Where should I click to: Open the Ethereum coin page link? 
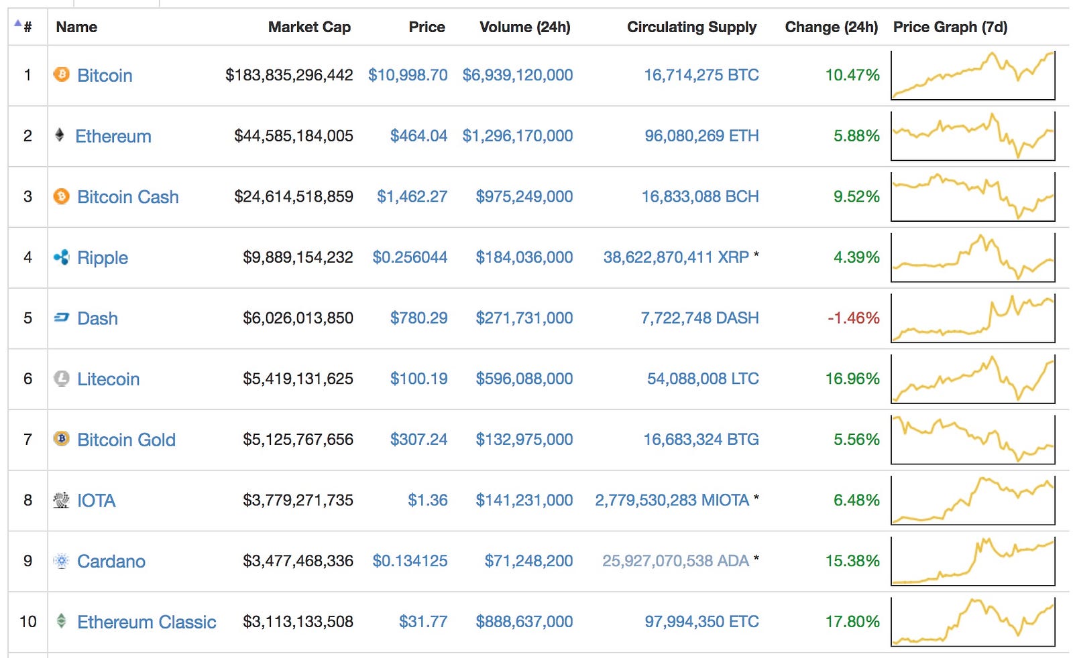[113, 136]
